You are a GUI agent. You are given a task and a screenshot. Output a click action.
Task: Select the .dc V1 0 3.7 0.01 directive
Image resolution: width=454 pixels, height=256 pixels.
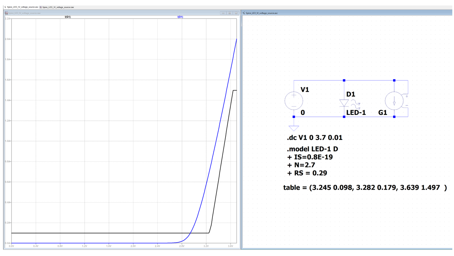click(x=314, y=138)
